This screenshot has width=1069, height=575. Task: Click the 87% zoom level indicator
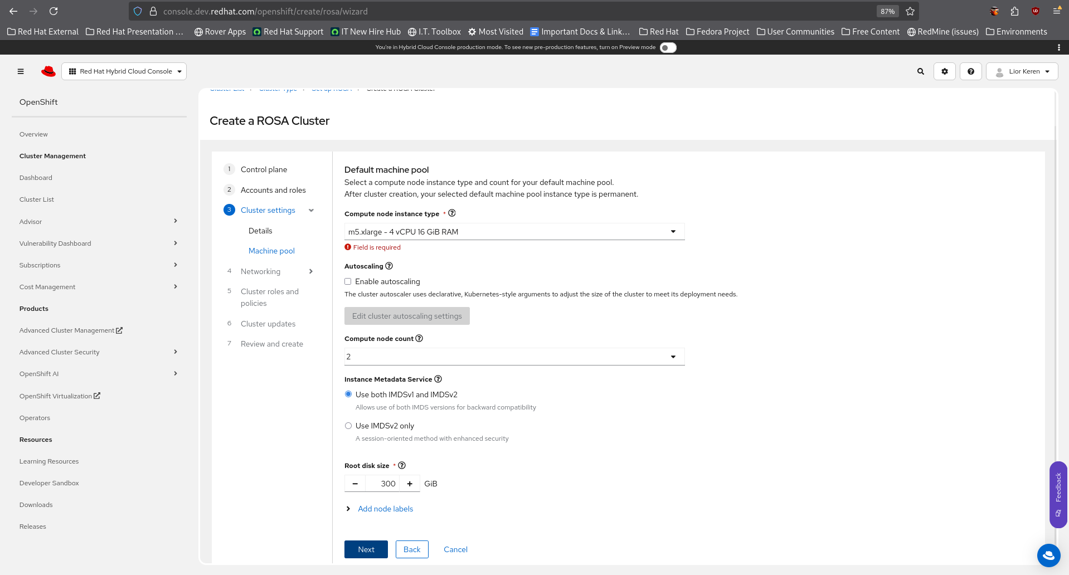(x=887, y=11)
